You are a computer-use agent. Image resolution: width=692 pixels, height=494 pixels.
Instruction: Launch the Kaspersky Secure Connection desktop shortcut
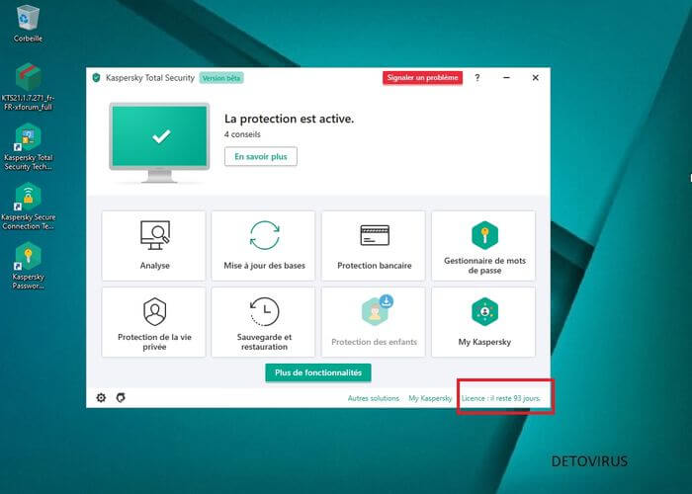click(x=28, y=206)
